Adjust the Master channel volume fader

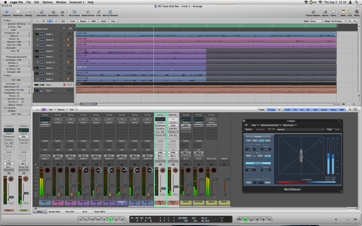click(x=227, y=179)
